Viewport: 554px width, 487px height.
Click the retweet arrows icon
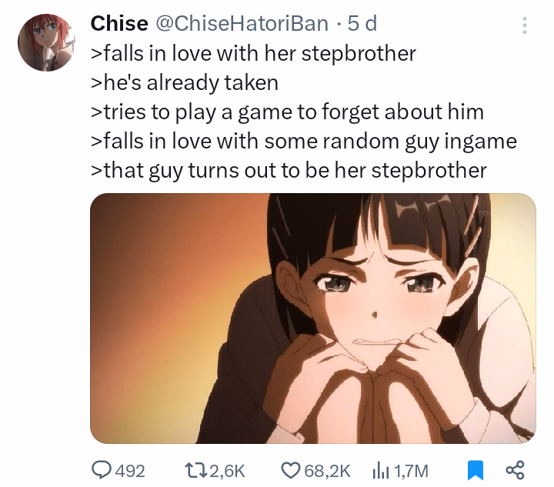196,470
